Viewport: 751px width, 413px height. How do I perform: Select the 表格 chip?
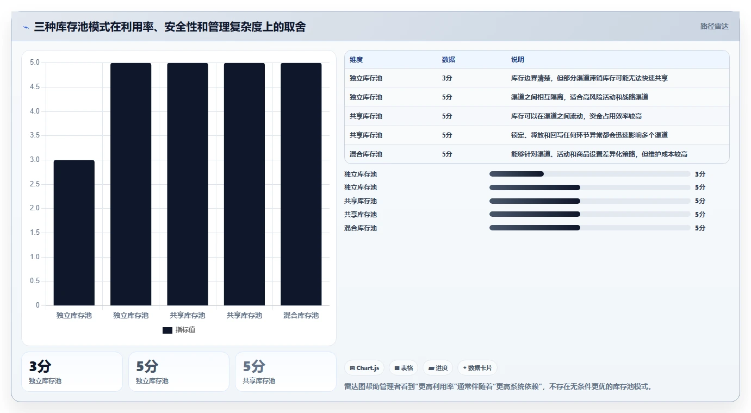[x=404, y=368]
